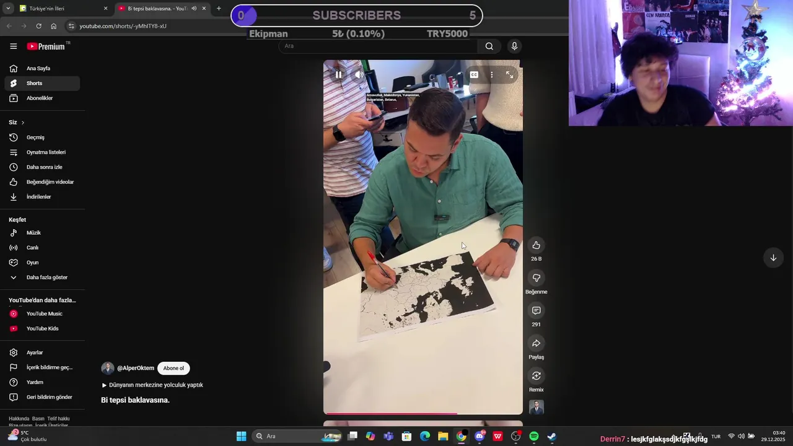Toggle closed captions CC button
The width and height of the screenshot is (793, 446).
click(474, 75)
